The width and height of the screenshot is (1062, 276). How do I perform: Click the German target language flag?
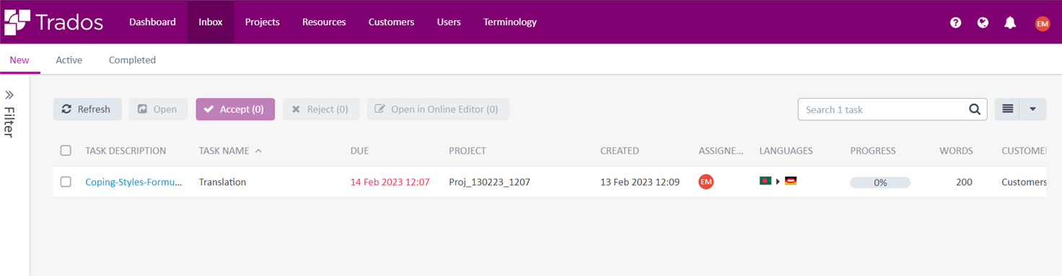(791, 182)
